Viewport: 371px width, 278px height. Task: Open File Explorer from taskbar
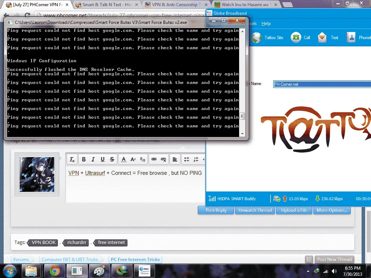click(31, 271)
